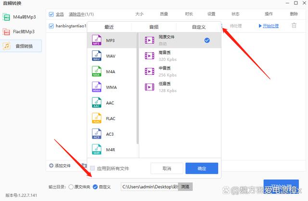Choose the 自定义 output radio button

click(x=95, y=187)
